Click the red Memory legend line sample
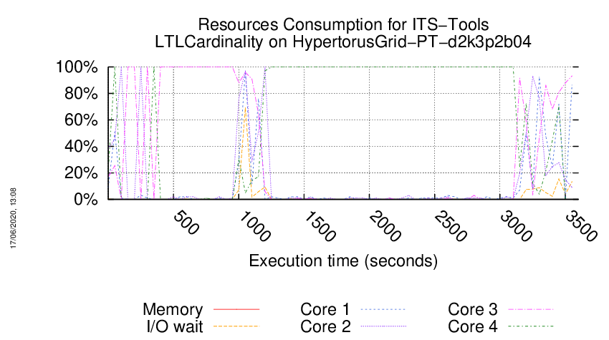 click(236, 309)
